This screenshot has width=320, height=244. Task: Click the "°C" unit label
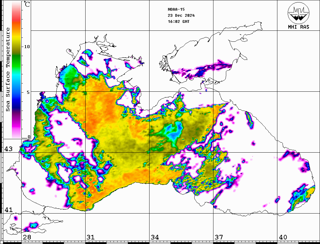tap(27, 4)
